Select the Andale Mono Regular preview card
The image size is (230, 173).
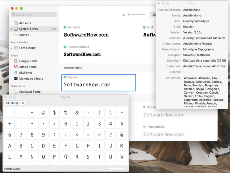pyautogui.click(x=99, y=83)
